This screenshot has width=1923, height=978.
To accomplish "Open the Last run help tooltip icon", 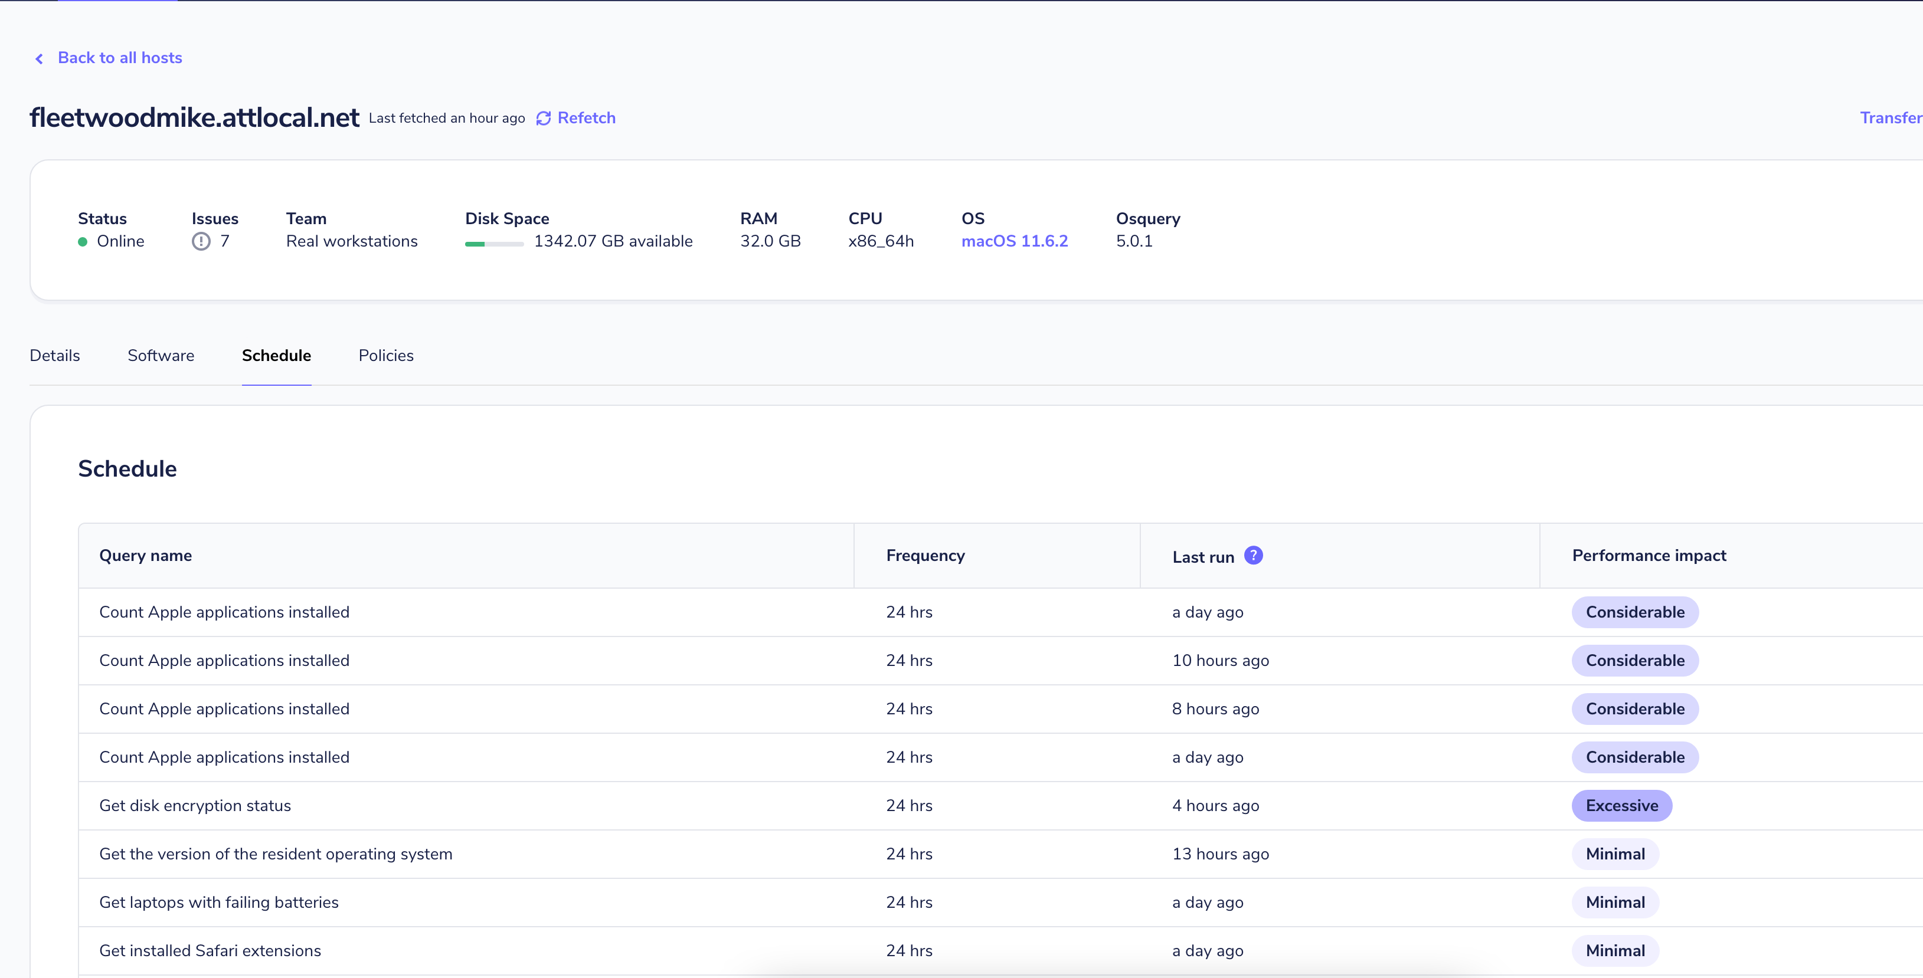I will tap(1254, 555).
